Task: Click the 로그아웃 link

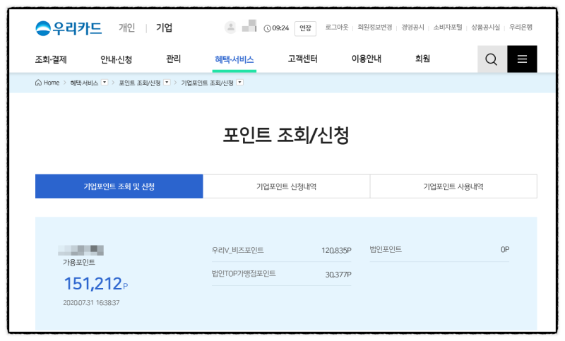Action: tap(337, 28)
